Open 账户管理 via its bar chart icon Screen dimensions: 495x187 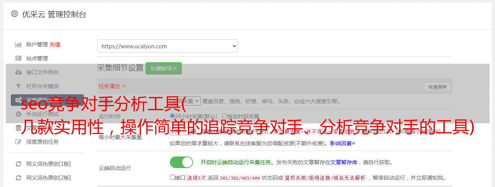pyautogui.click(x=18, y=44)
